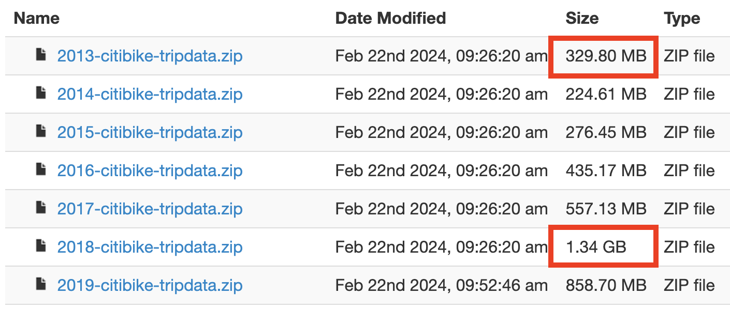730x310 pixels.
Task: Open the 2017-citibike-tripdata.zip file link
Action: pyautogui.click(x=150, y=209)
